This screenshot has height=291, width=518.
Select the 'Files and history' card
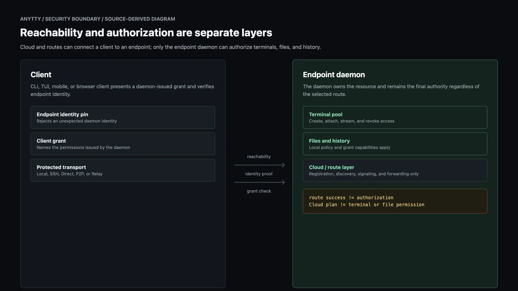tap(395, 144)
